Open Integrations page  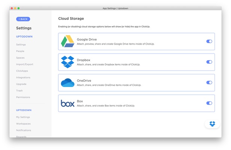pyautogui.click(x=23, y=77)
